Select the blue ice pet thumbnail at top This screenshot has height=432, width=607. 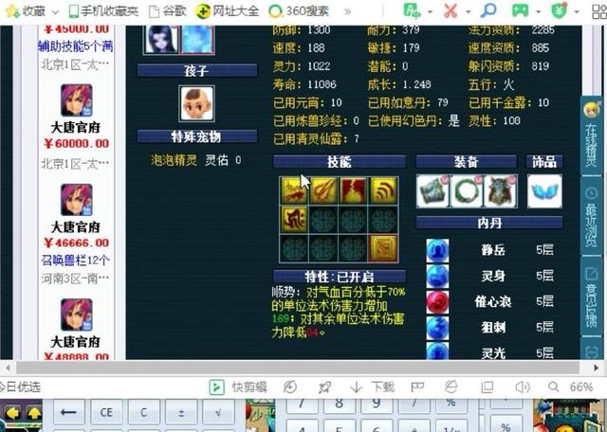[197, 40]
